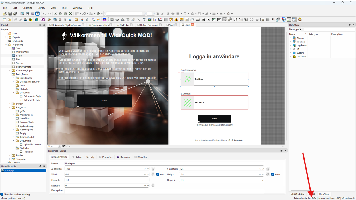Click the black Button on the login form
The width and height of the screenshot is (356, 200).
tap(214, 118)
